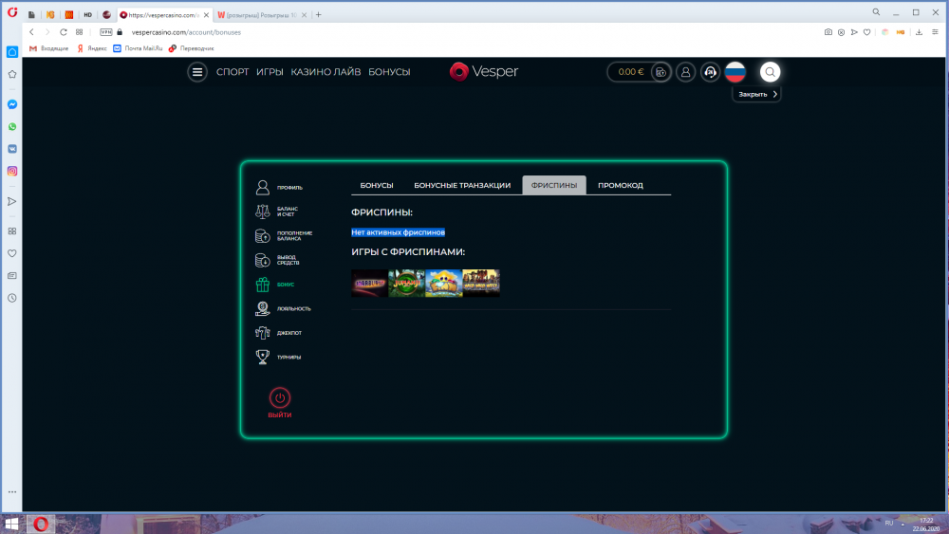This screenshot has height=534, width=949.
Task: Go to Пополнение баланса section
Action: [x=263, y=235]
